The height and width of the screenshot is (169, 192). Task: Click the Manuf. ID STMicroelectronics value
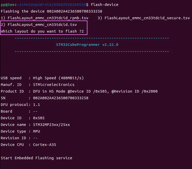(54, 85)
